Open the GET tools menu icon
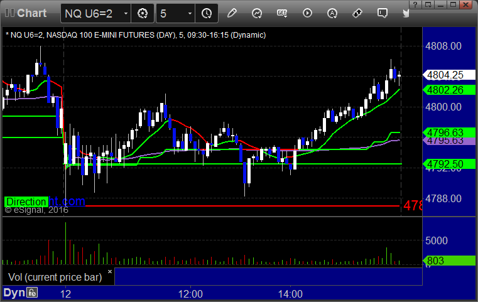This screenshot has width=478, height=302. [282, 13]
